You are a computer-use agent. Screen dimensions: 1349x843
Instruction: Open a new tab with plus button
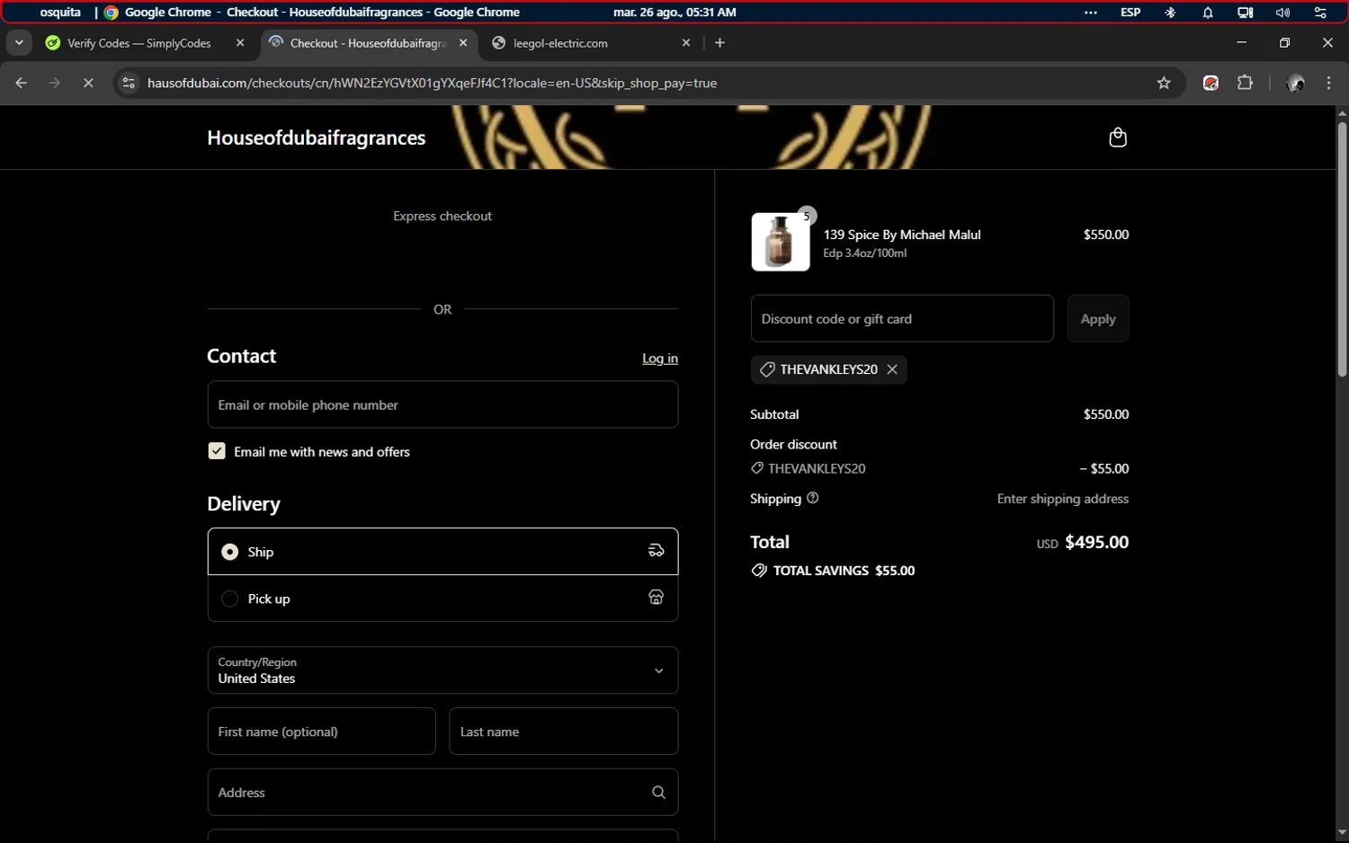coord(719,42)
